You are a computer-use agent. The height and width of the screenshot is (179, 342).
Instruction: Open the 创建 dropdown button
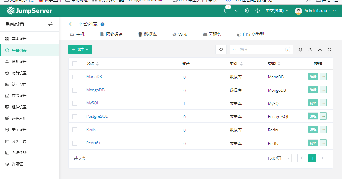coord(80,50)
